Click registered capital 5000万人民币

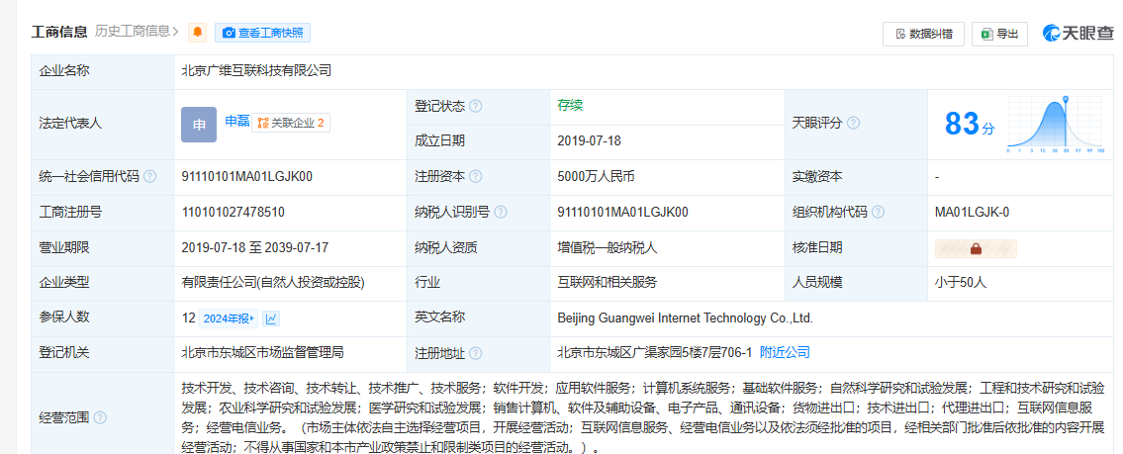coord(596,177)
